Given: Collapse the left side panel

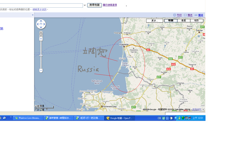Looking at the screenshot, I should click(33, 15).
